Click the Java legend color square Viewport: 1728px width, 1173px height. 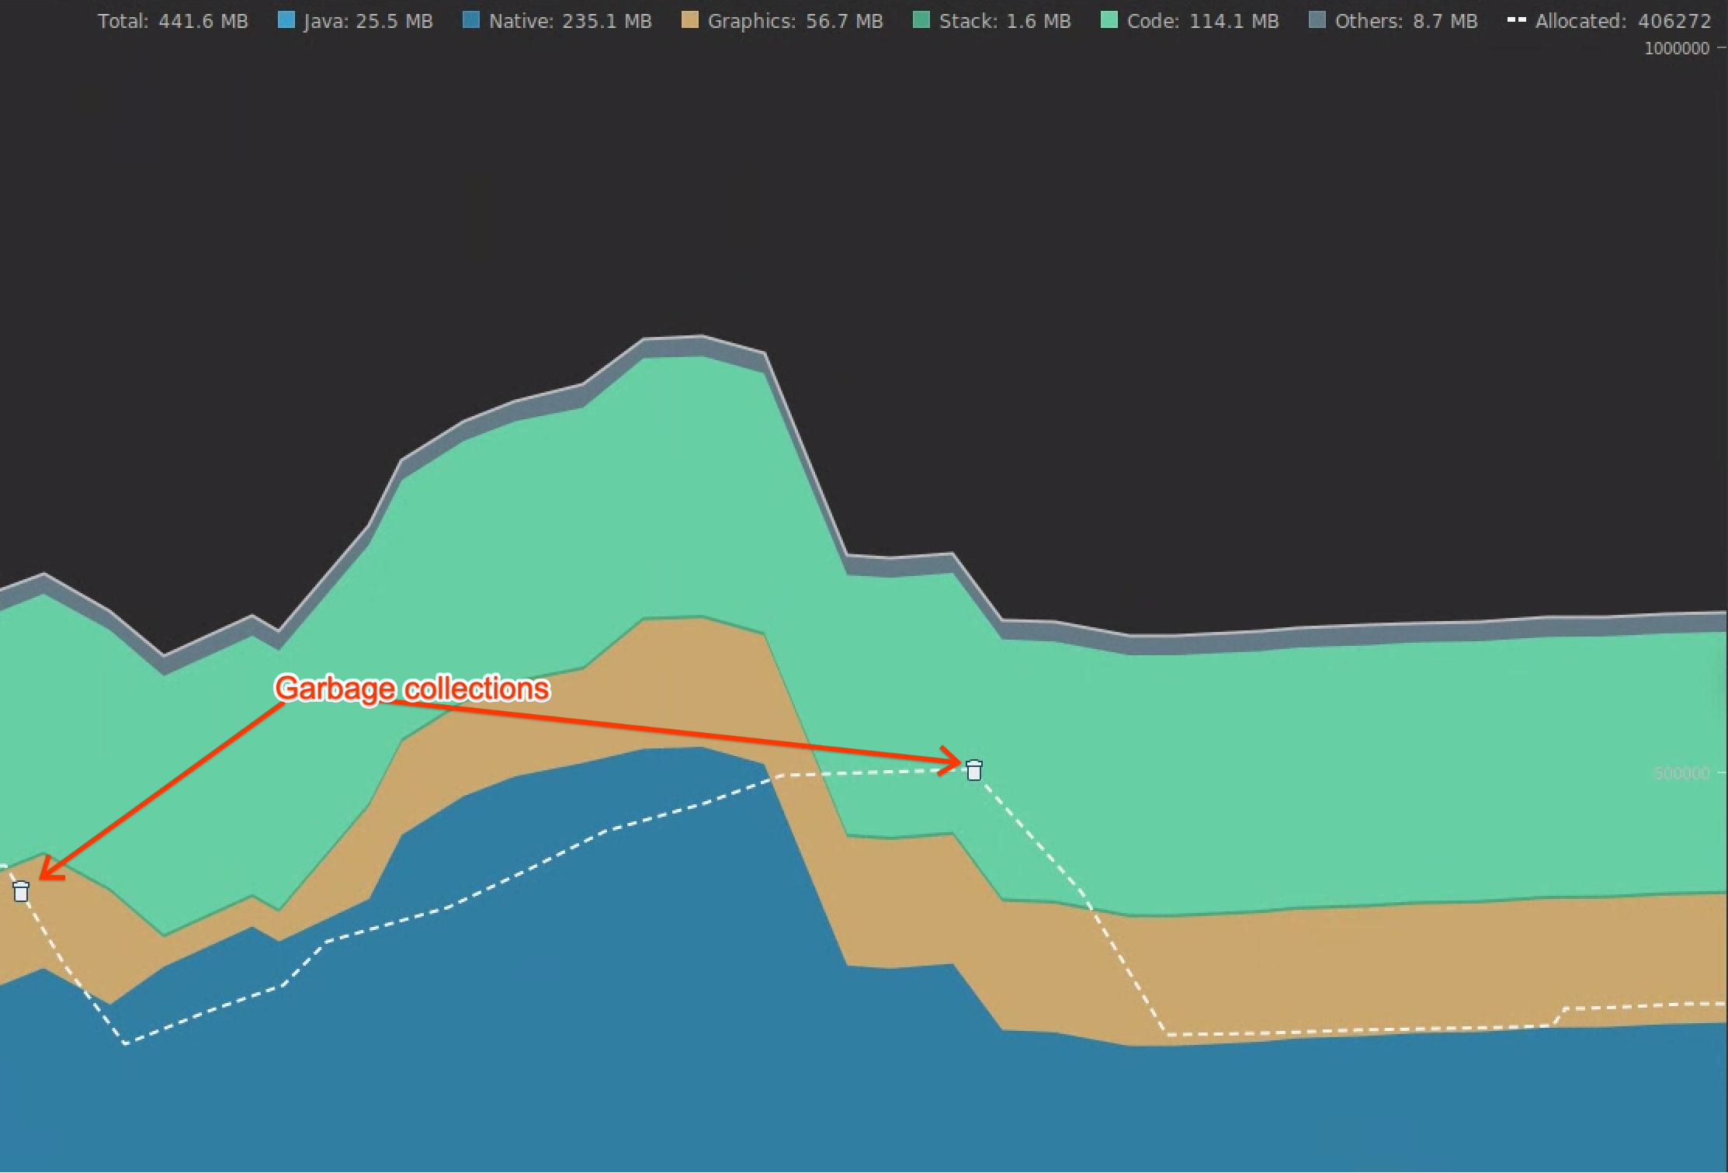click(286, 20)
